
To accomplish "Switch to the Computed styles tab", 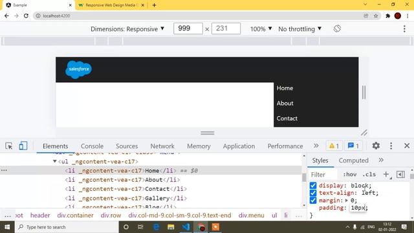I will click(x=354, y=161).
